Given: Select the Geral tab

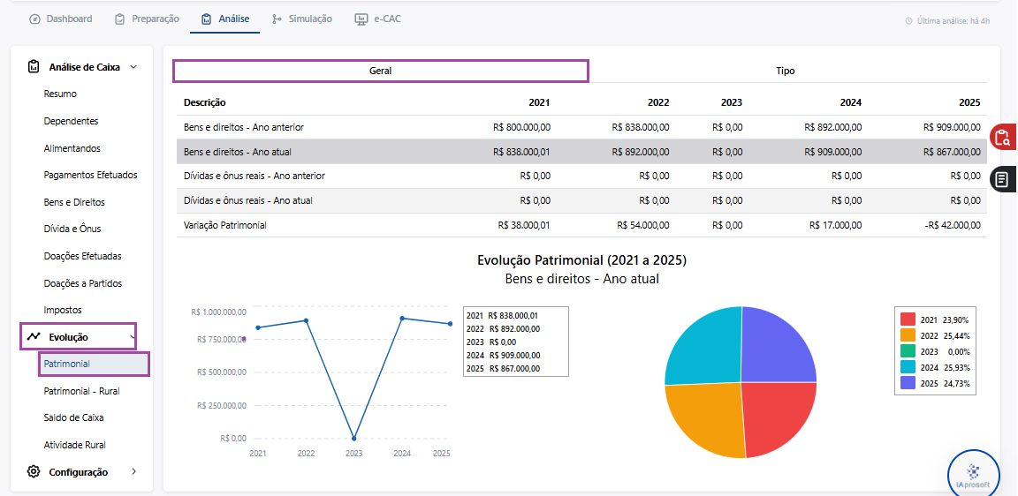Looking at the screenshot, I should tap(381, 71).
